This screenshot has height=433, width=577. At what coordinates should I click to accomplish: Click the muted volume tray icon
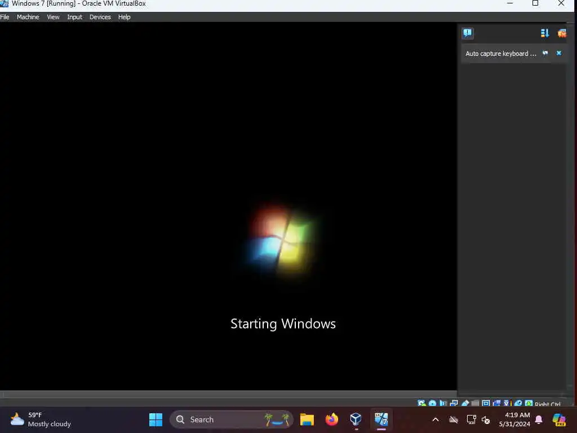pos(486,419)
